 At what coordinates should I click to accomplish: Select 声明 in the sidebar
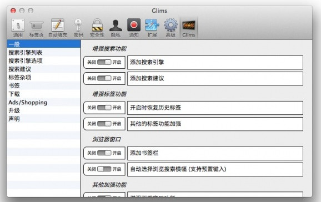(x=44, y=119)
